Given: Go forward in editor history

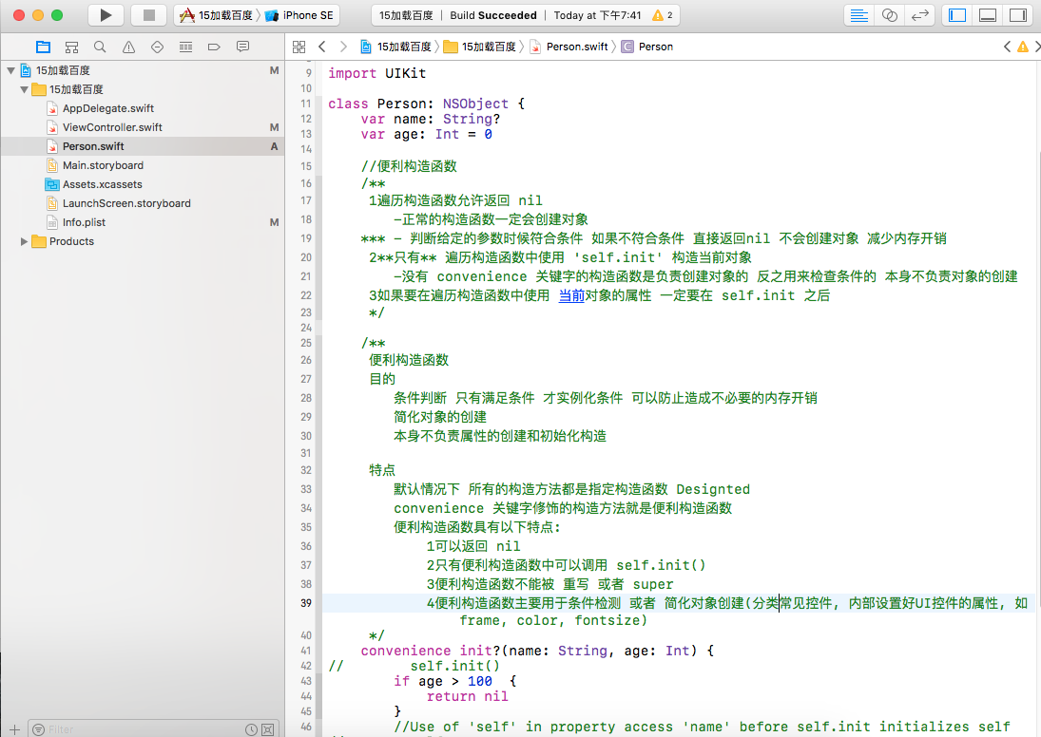Looking at the screenshot, I should 343,47.
